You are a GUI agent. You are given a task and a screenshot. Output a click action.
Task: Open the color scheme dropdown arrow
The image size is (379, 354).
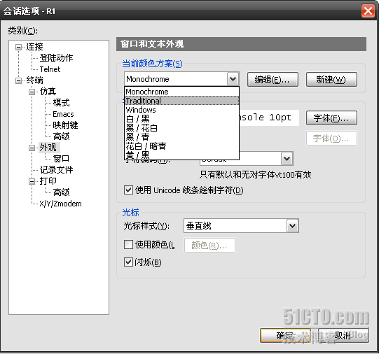click(x=233, y=79)
